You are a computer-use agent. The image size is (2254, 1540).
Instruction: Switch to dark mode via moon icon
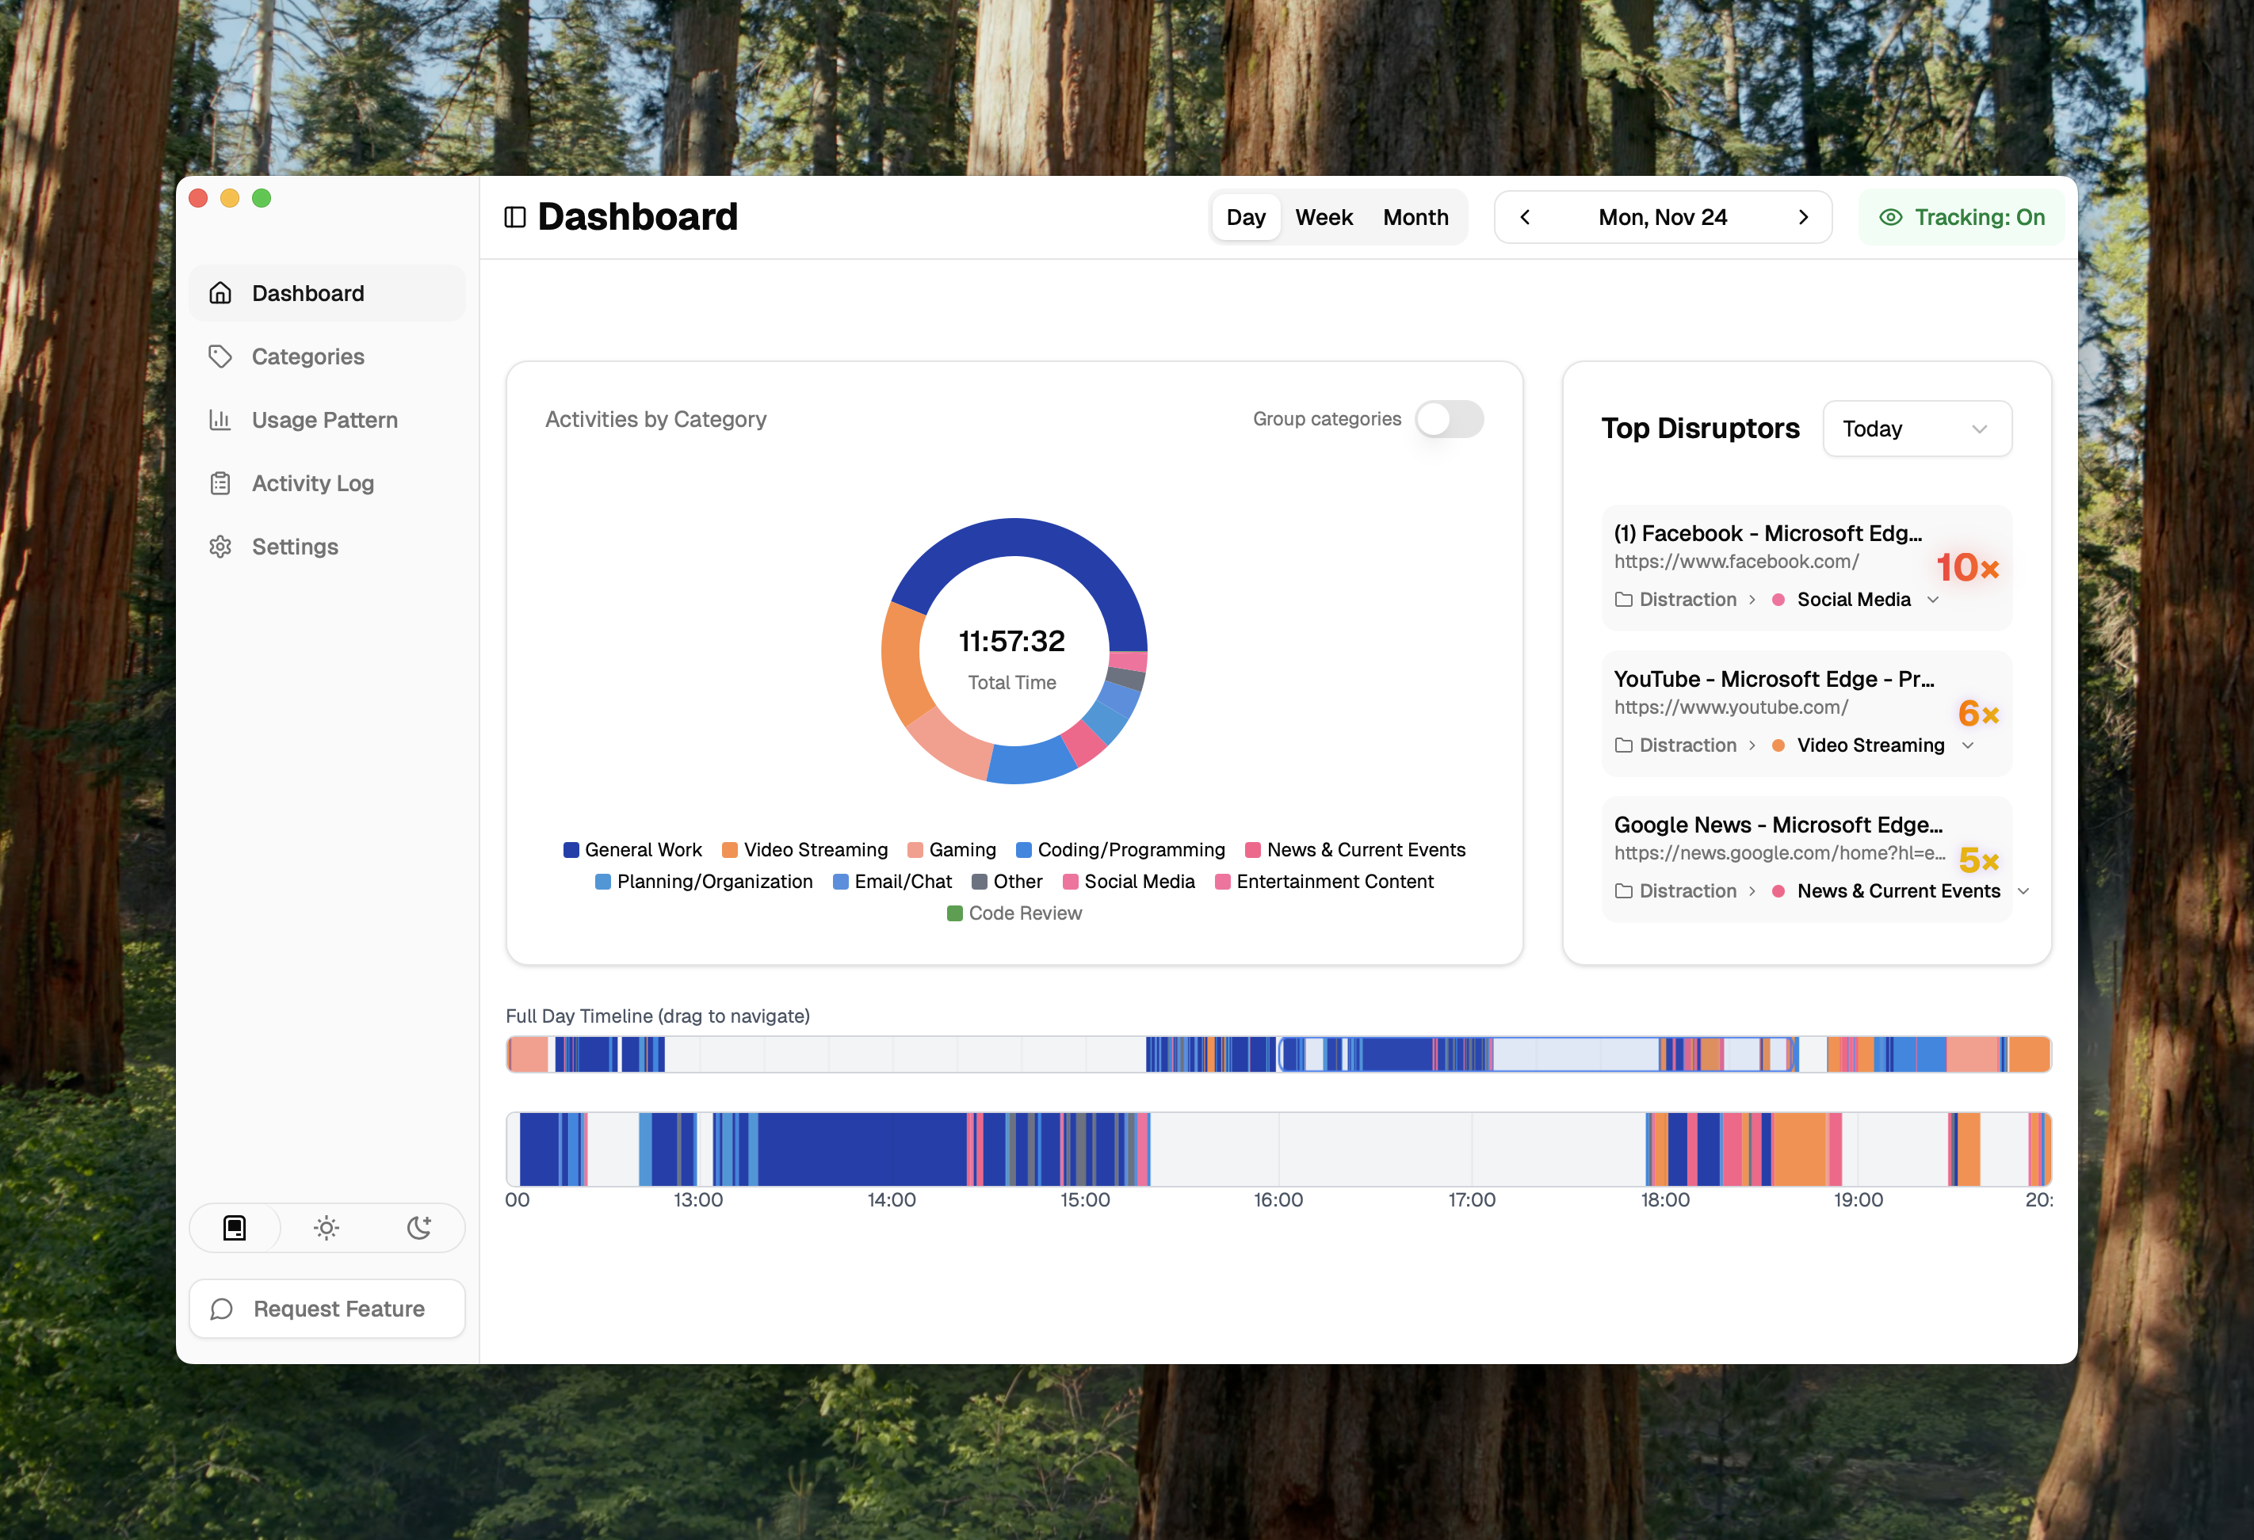[x=419, y=1228]
